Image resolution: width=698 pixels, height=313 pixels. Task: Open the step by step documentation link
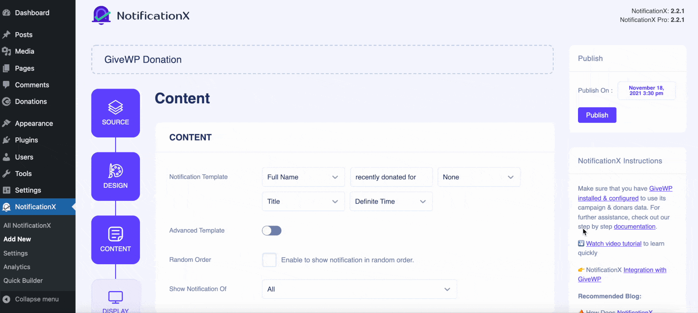click(x=635, y=227)
